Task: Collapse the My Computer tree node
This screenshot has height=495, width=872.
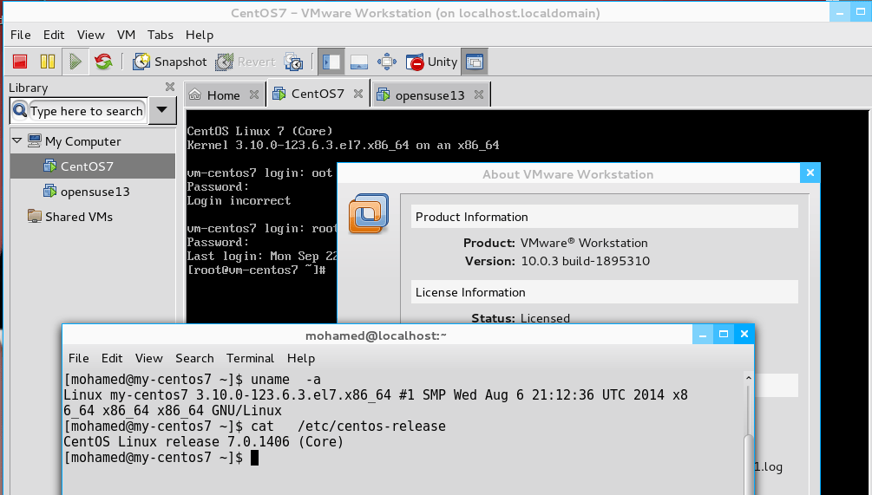Action: click(16, 140)
